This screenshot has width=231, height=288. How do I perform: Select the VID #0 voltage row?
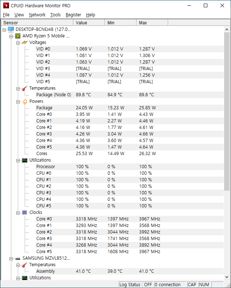[130, 49]
